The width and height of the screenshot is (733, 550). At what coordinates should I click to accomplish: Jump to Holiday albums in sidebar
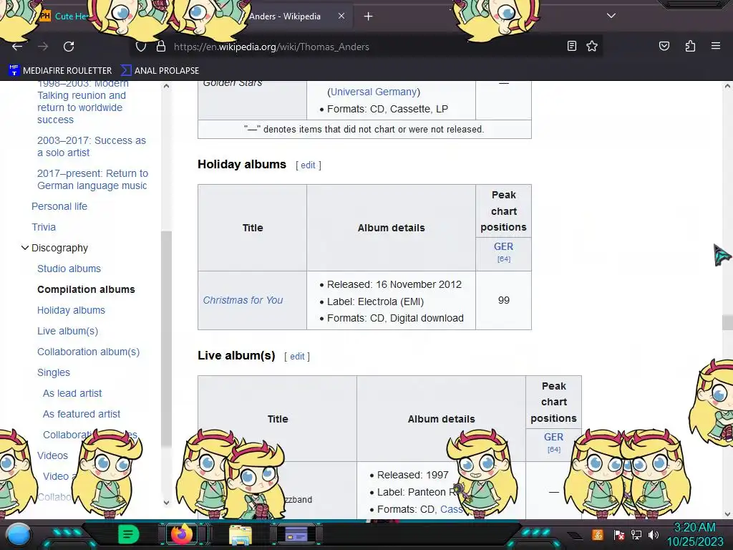pos(71,310)
